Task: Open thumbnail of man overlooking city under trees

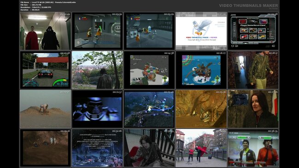Action: pos(97,70)
